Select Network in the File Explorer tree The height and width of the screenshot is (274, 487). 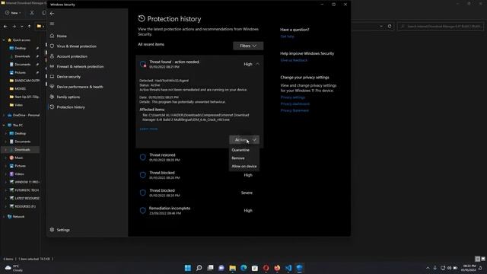click(16, 216)
